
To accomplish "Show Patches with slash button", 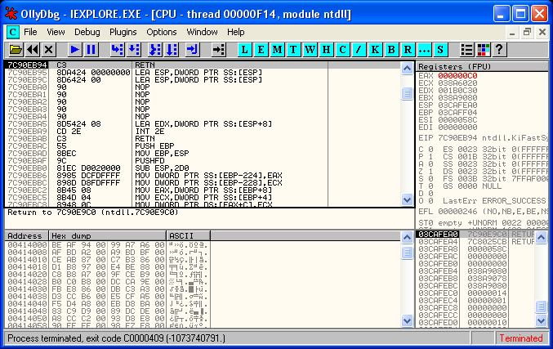I will click(359, 50).
